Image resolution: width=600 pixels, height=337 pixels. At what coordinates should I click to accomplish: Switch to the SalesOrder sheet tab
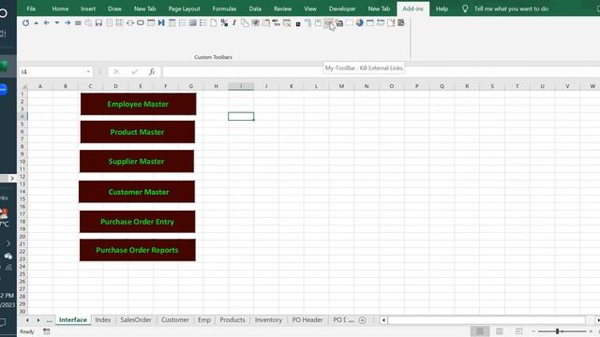click(x=135, y=320)
